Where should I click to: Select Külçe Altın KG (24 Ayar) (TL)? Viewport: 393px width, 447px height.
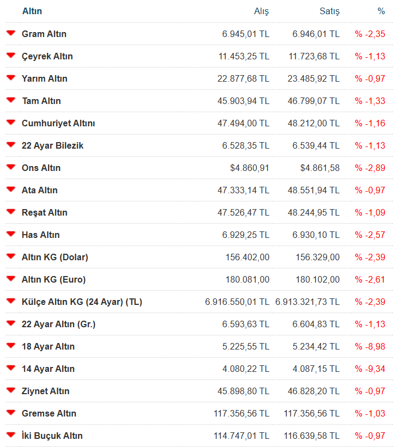tap(82, 302)
